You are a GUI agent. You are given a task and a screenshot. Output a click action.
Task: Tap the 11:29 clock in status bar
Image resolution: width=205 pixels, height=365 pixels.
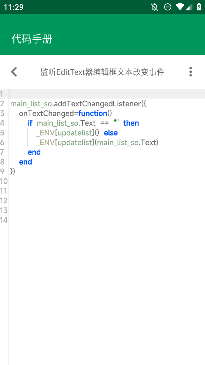(13, 7)
